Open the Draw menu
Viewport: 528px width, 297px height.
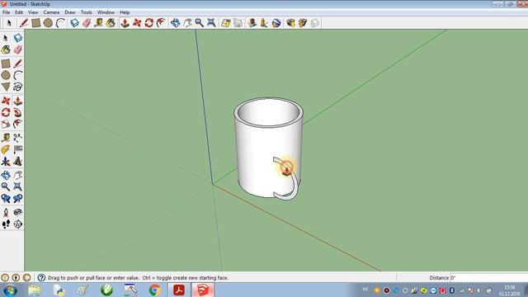pos(70,12)
